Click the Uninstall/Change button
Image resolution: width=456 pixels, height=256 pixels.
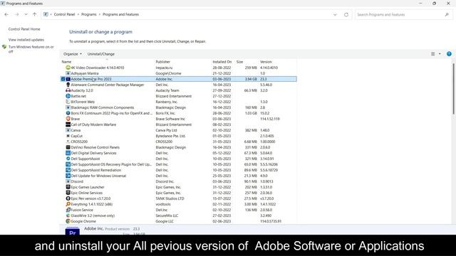pos(101,54)
